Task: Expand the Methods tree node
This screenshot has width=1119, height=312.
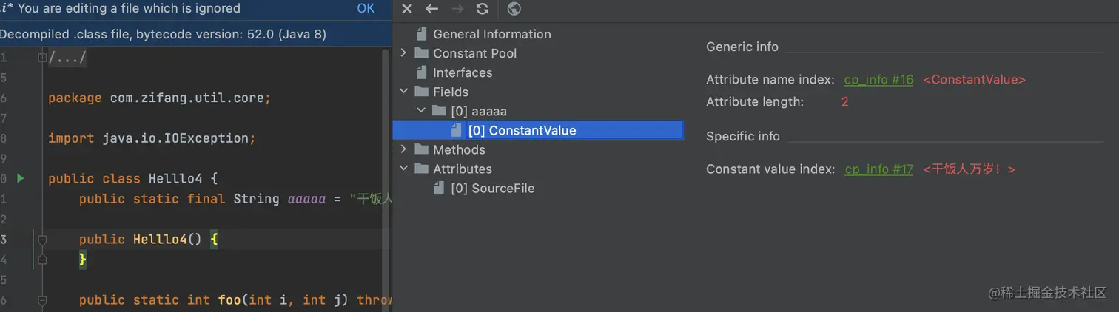Action: (x=403, y=149)
